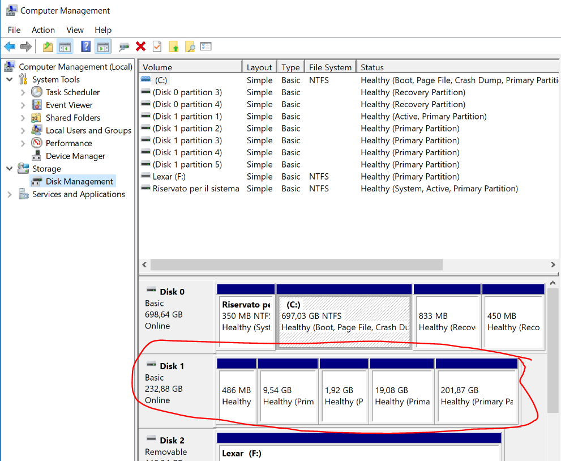Select the Lexar (F:) volume row
Viewport: 561px width, 461px height.
pyautogui.click(x=170, y=177)
